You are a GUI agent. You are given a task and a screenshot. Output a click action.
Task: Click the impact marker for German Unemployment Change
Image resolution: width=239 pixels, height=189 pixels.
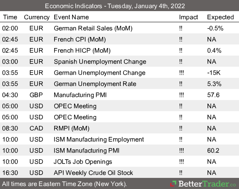(x=182, y=73)
